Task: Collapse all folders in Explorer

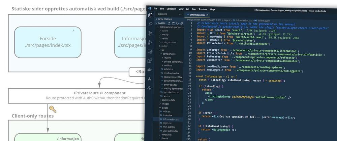Action: coord(182,23)
